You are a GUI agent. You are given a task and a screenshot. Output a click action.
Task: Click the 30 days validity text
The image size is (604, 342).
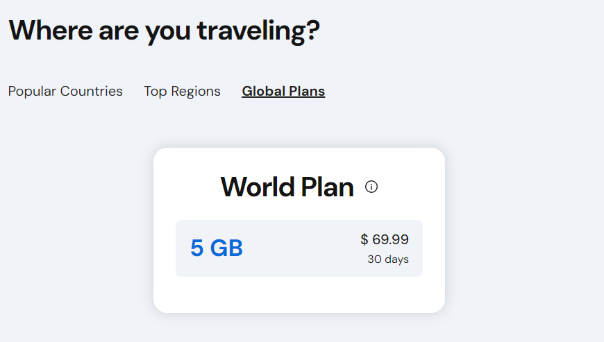[x=388, y=259]
